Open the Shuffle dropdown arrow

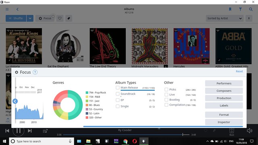coord(30,18)
